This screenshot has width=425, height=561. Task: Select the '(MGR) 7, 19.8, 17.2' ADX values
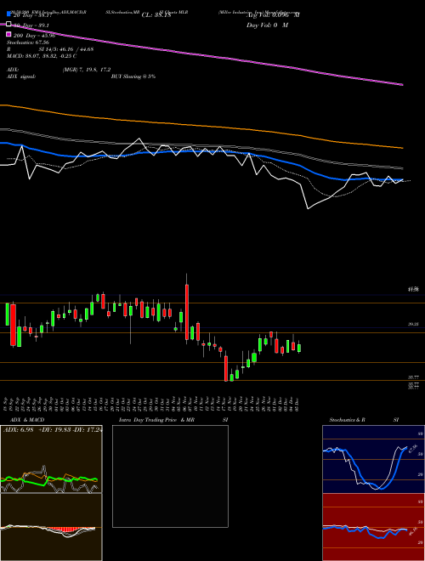[x=86, y=70]
